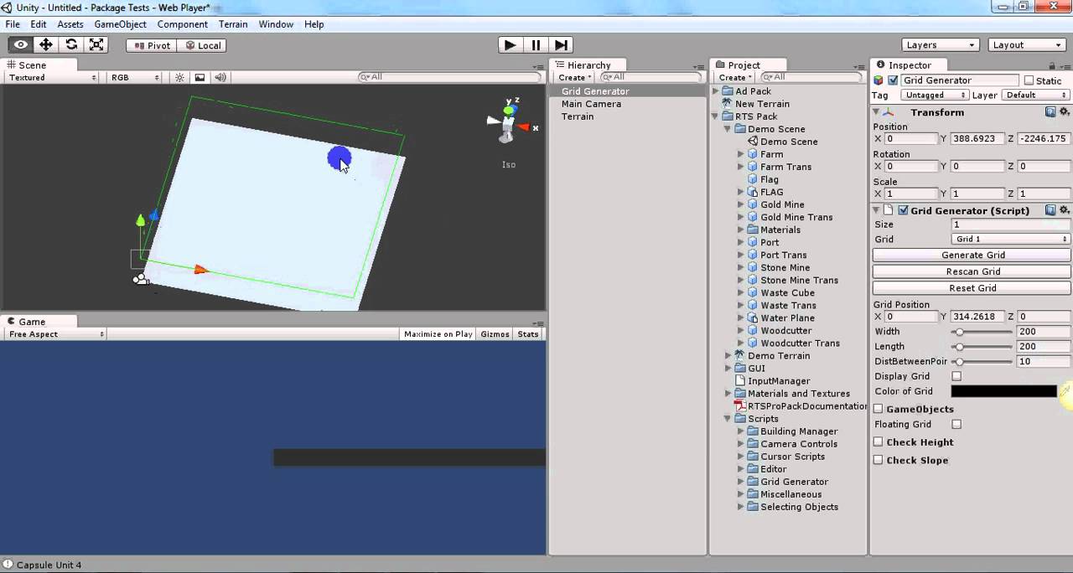Click the Inspector object cube icon

coord(879,80)
